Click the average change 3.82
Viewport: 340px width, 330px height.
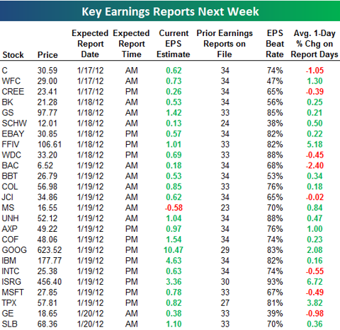314,303
